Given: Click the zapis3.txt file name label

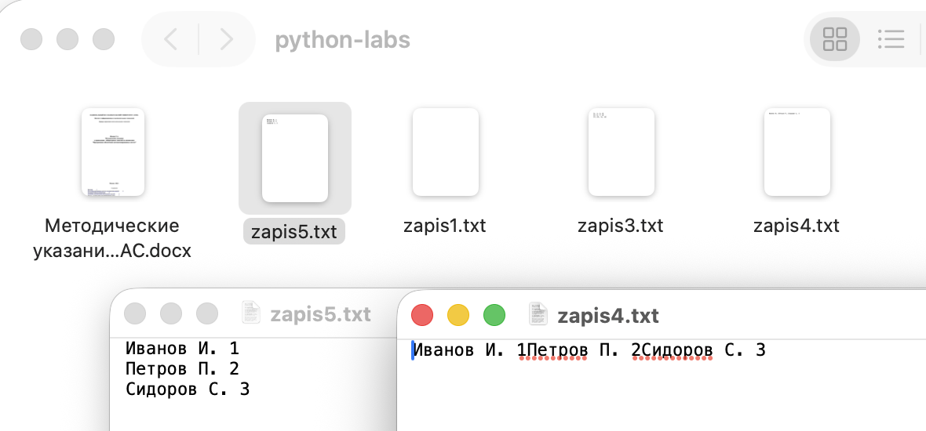Looking at the screenshot, I should pos(621,226).
